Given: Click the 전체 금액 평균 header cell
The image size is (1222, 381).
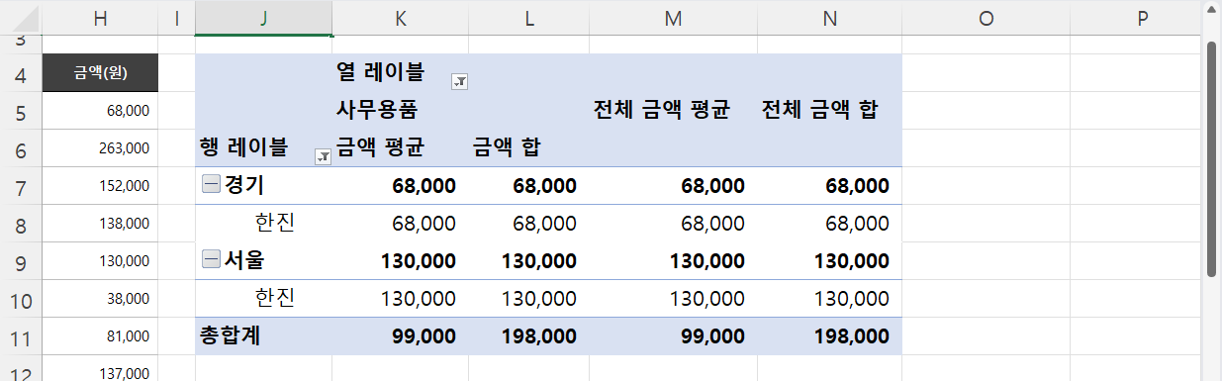Looking at the screenshot, I should [x=673, y=110].
